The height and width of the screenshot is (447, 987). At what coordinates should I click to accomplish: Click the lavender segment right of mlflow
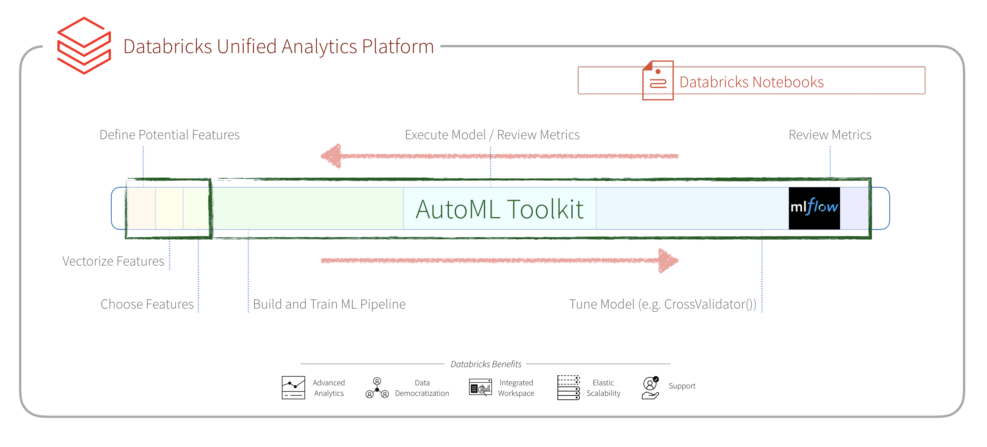(x=854, y=208)
